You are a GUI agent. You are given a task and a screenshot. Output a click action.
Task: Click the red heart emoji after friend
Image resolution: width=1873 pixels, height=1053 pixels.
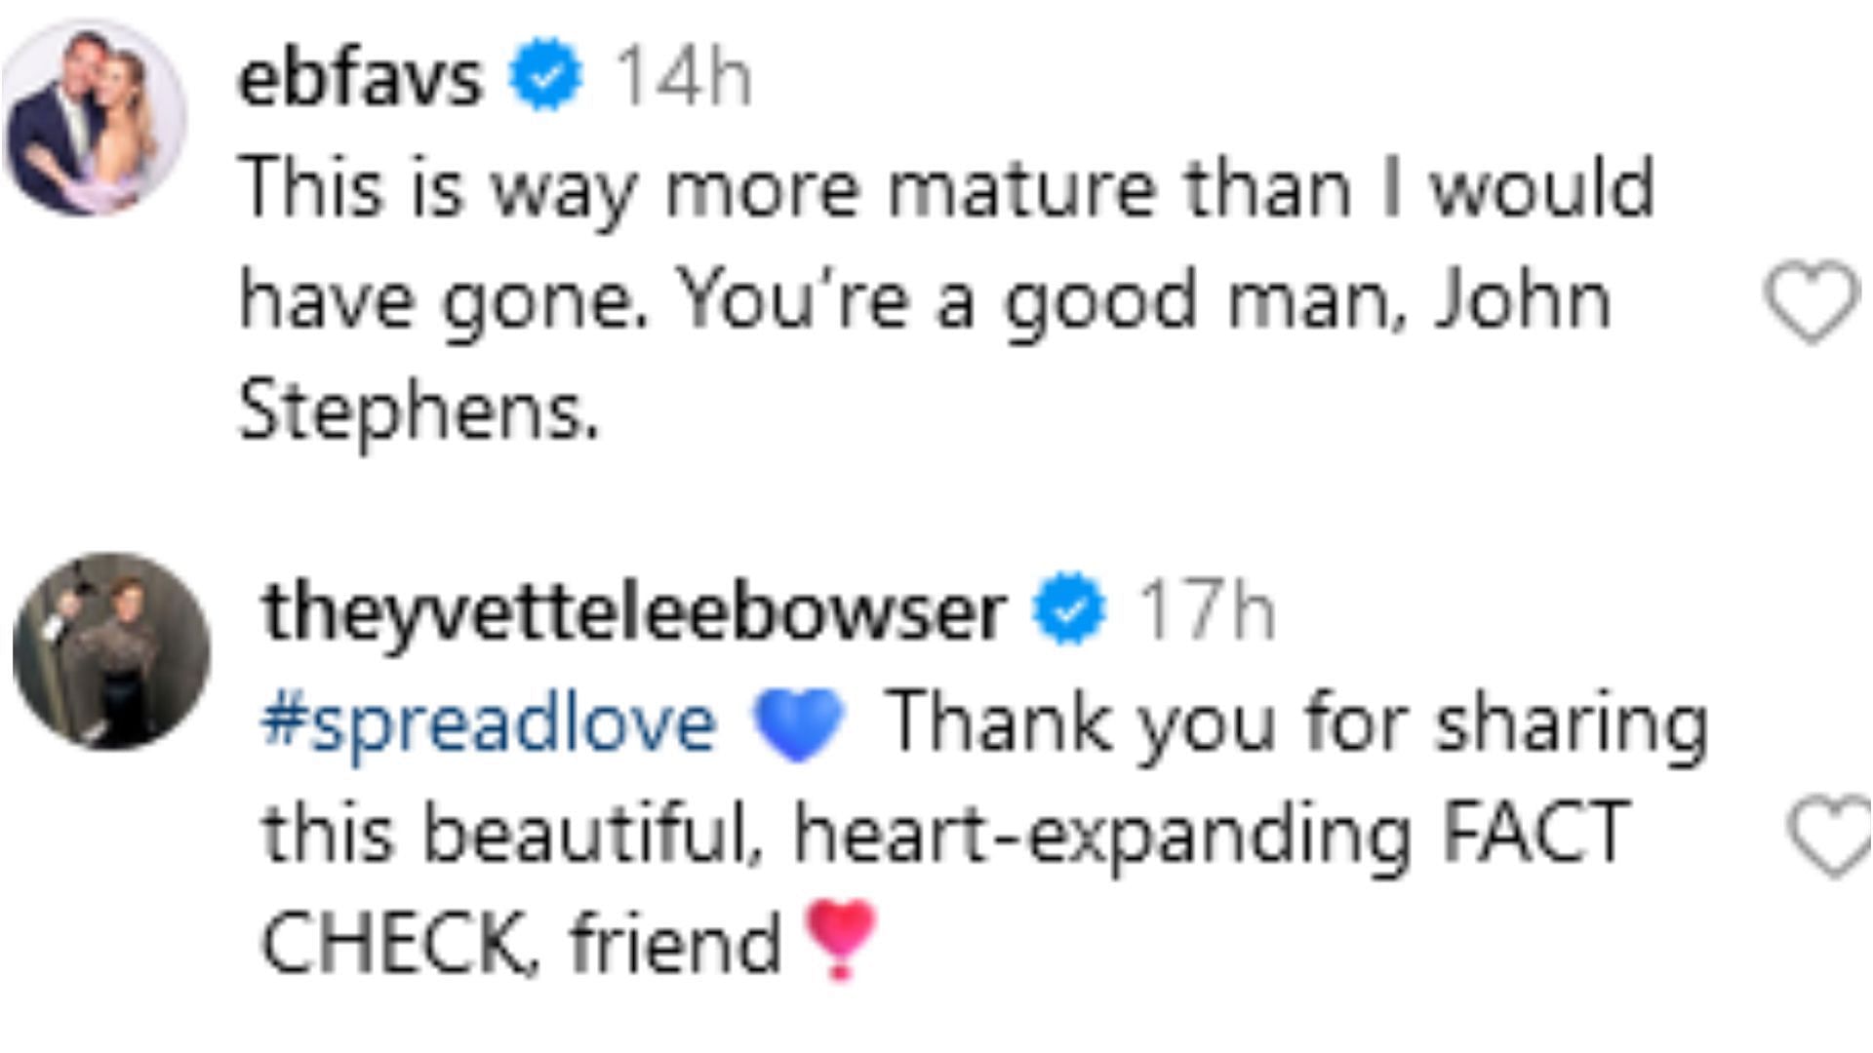coord(839,939)
